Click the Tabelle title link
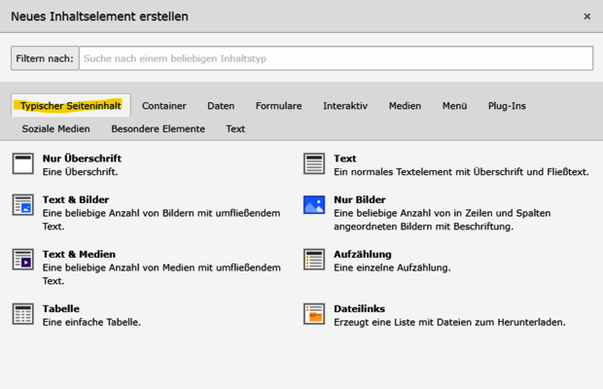The height and width of the screenshot is (389, 603). (x=61, y=308)
